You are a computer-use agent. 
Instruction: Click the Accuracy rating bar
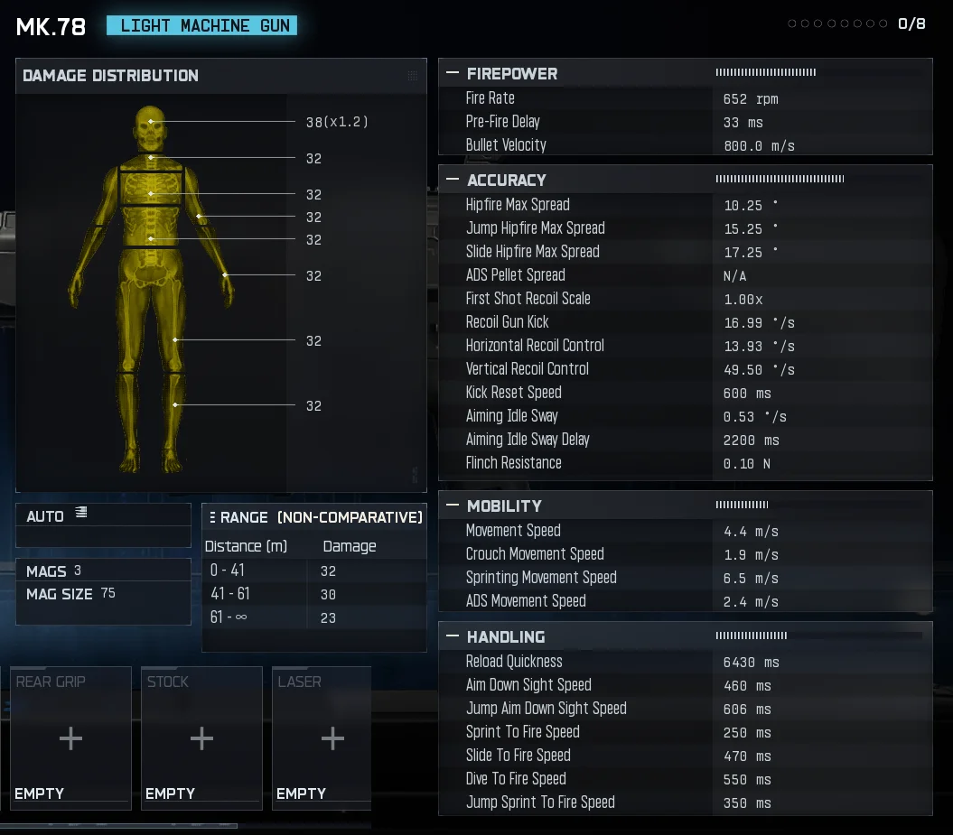[780, 180]
